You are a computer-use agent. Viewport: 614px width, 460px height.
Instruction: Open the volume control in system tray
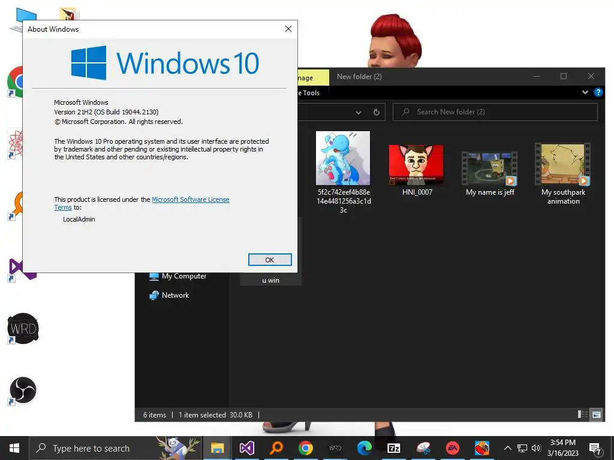(536, 448)
